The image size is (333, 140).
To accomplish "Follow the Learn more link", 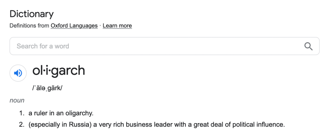I will (117, 26).
